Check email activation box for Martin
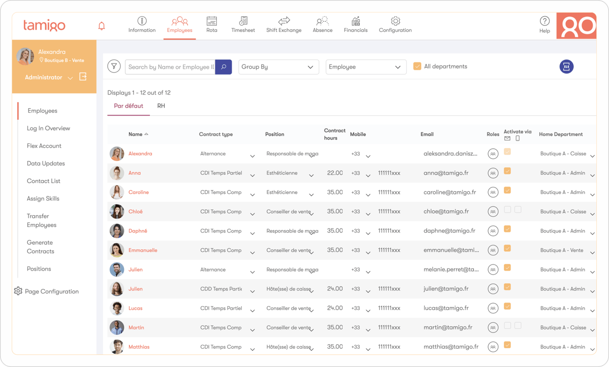Screen dimensions: 609x367 tap(507, 325)
